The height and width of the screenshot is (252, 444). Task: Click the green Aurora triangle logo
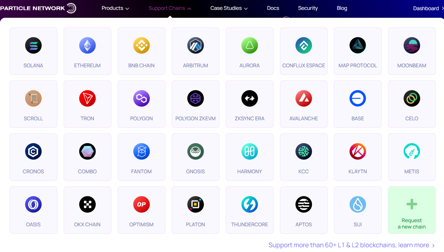(250, 45)
